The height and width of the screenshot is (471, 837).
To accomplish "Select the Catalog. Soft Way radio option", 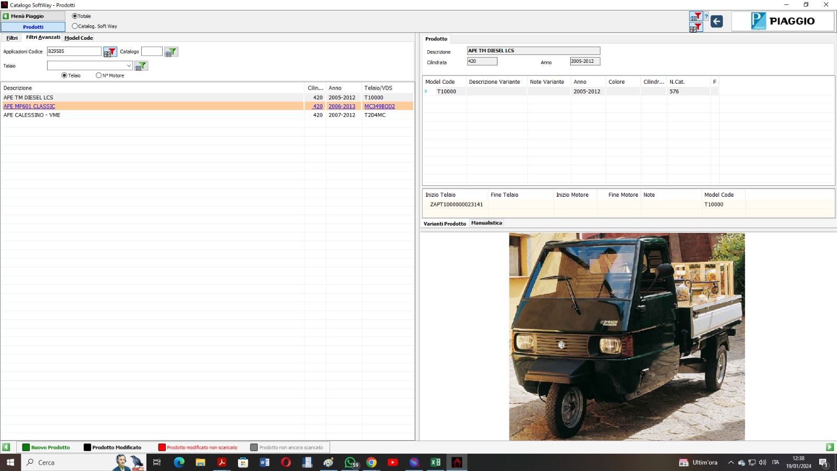I will coord(75,26).
